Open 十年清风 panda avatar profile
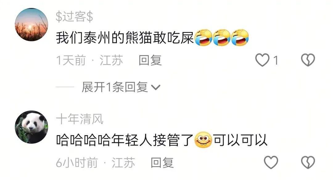333x180 pixels. (x=31, y=127)
